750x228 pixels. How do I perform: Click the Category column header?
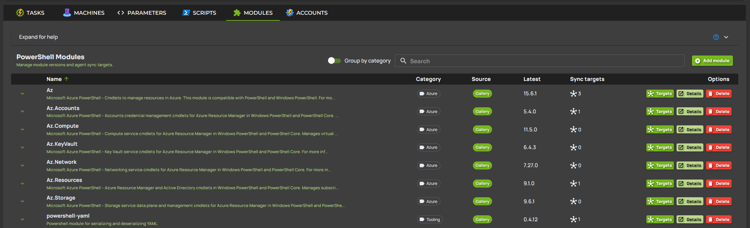coord(428,79)
